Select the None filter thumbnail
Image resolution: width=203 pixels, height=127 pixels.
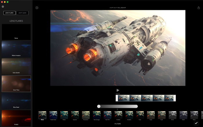tap(42, 115)
